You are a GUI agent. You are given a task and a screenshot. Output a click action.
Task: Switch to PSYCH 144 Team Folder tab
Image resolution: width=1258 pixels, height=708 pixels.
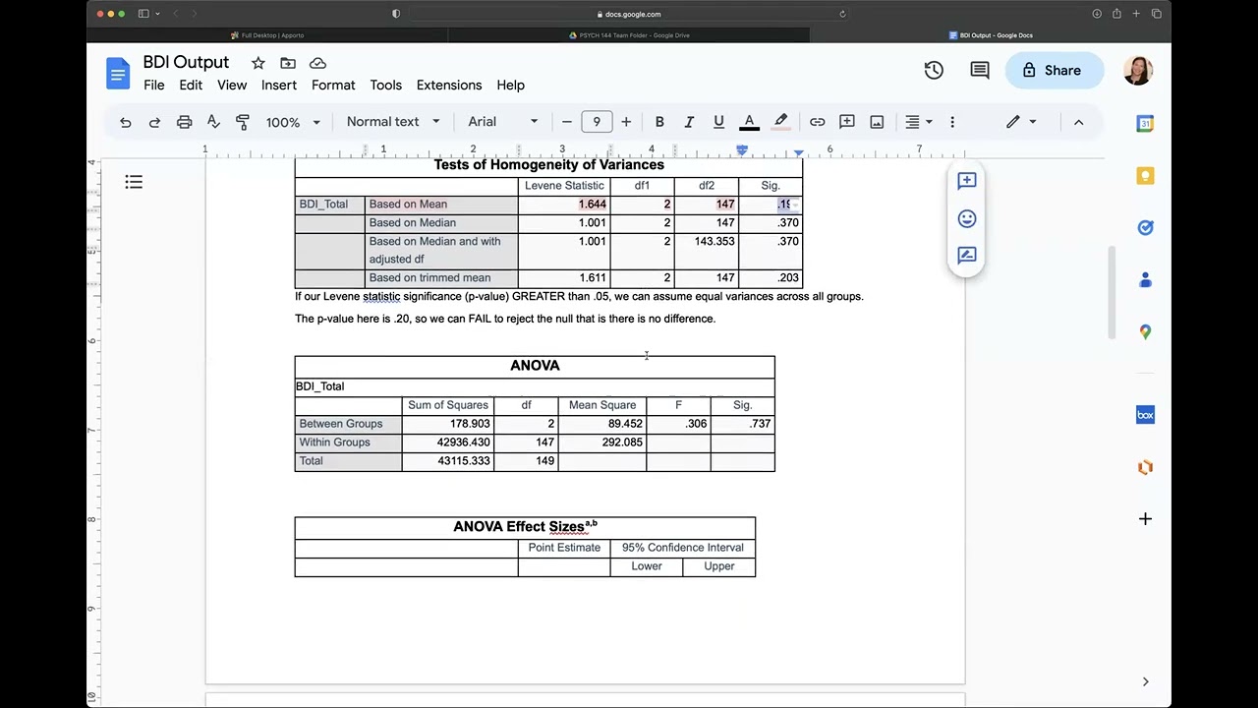click(x=629, y=35)
